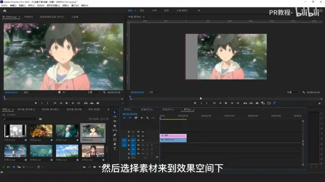Select the blue mp4 clip on V1

click(173, 140)
